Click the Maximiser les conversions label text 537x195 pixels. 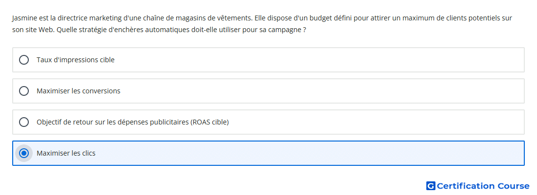tap(79, 91)
